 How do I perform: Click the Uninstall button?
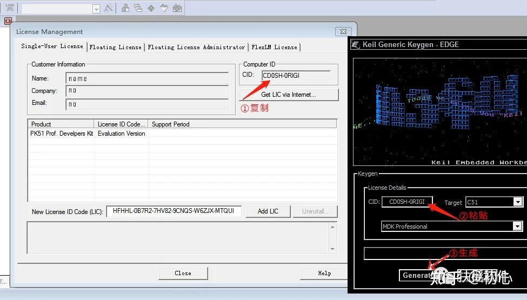(x=315, y=211)
